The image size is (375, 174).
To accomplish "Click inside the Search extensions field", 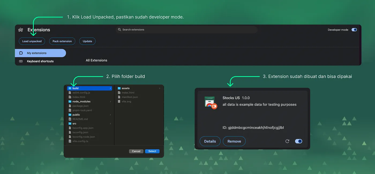I will [161, 30].
